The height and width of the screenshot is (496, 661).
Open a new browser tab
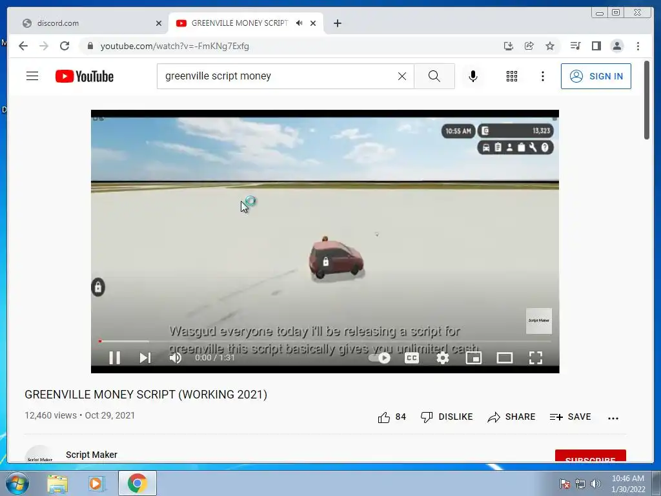click(x=337, y=23)
